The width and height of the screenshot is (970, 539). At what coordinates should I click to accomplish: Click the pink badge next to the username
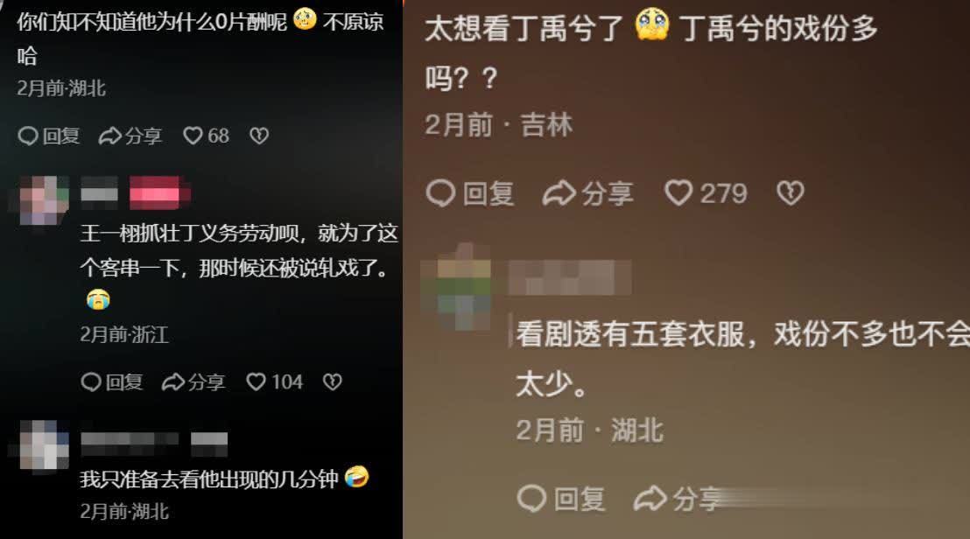click(159, 194)
